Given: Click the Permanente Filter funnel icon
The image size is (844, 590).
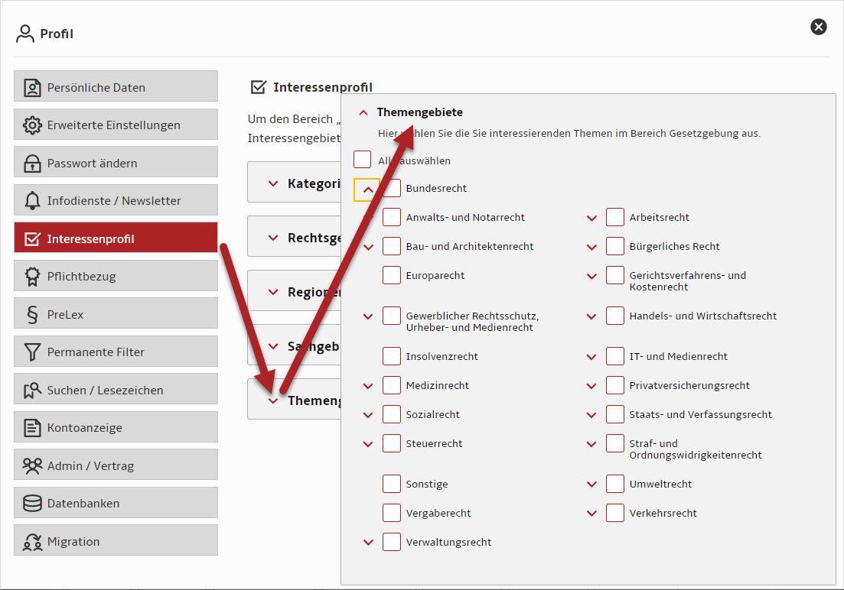Looking at the screenshot, I should coord(32,352).
